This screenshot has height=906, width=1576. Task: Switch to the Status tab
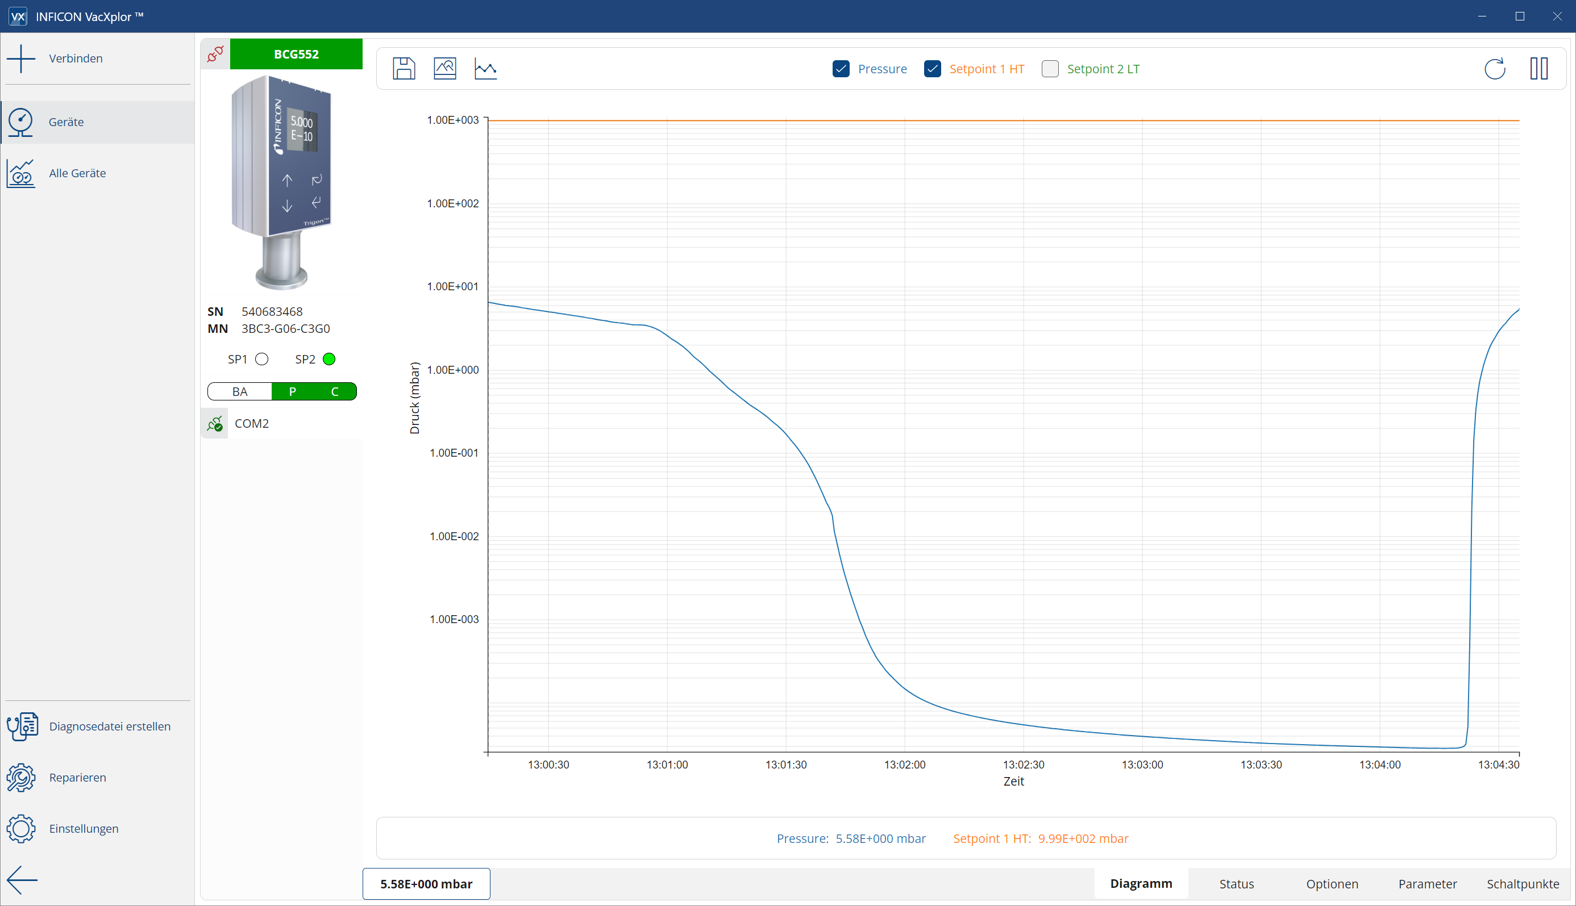[x=1236, y=884]
